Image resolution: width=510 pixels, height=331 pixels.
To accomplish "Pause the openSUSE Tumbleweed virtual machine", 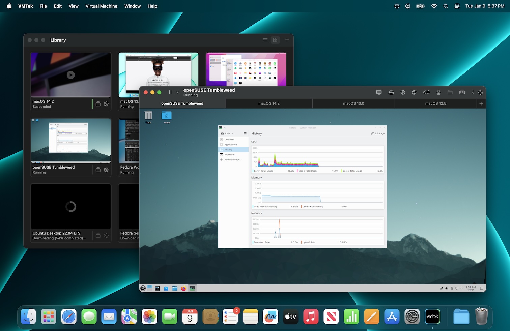I will click(170, 92).
